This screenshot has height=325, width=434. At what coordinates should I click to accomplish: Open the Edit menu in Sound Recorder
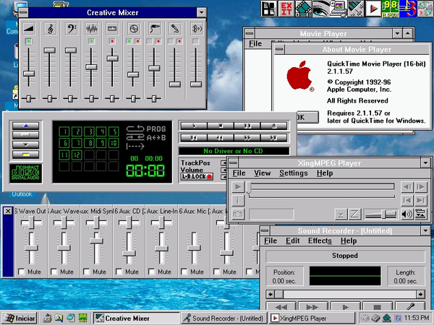point(292,240)
